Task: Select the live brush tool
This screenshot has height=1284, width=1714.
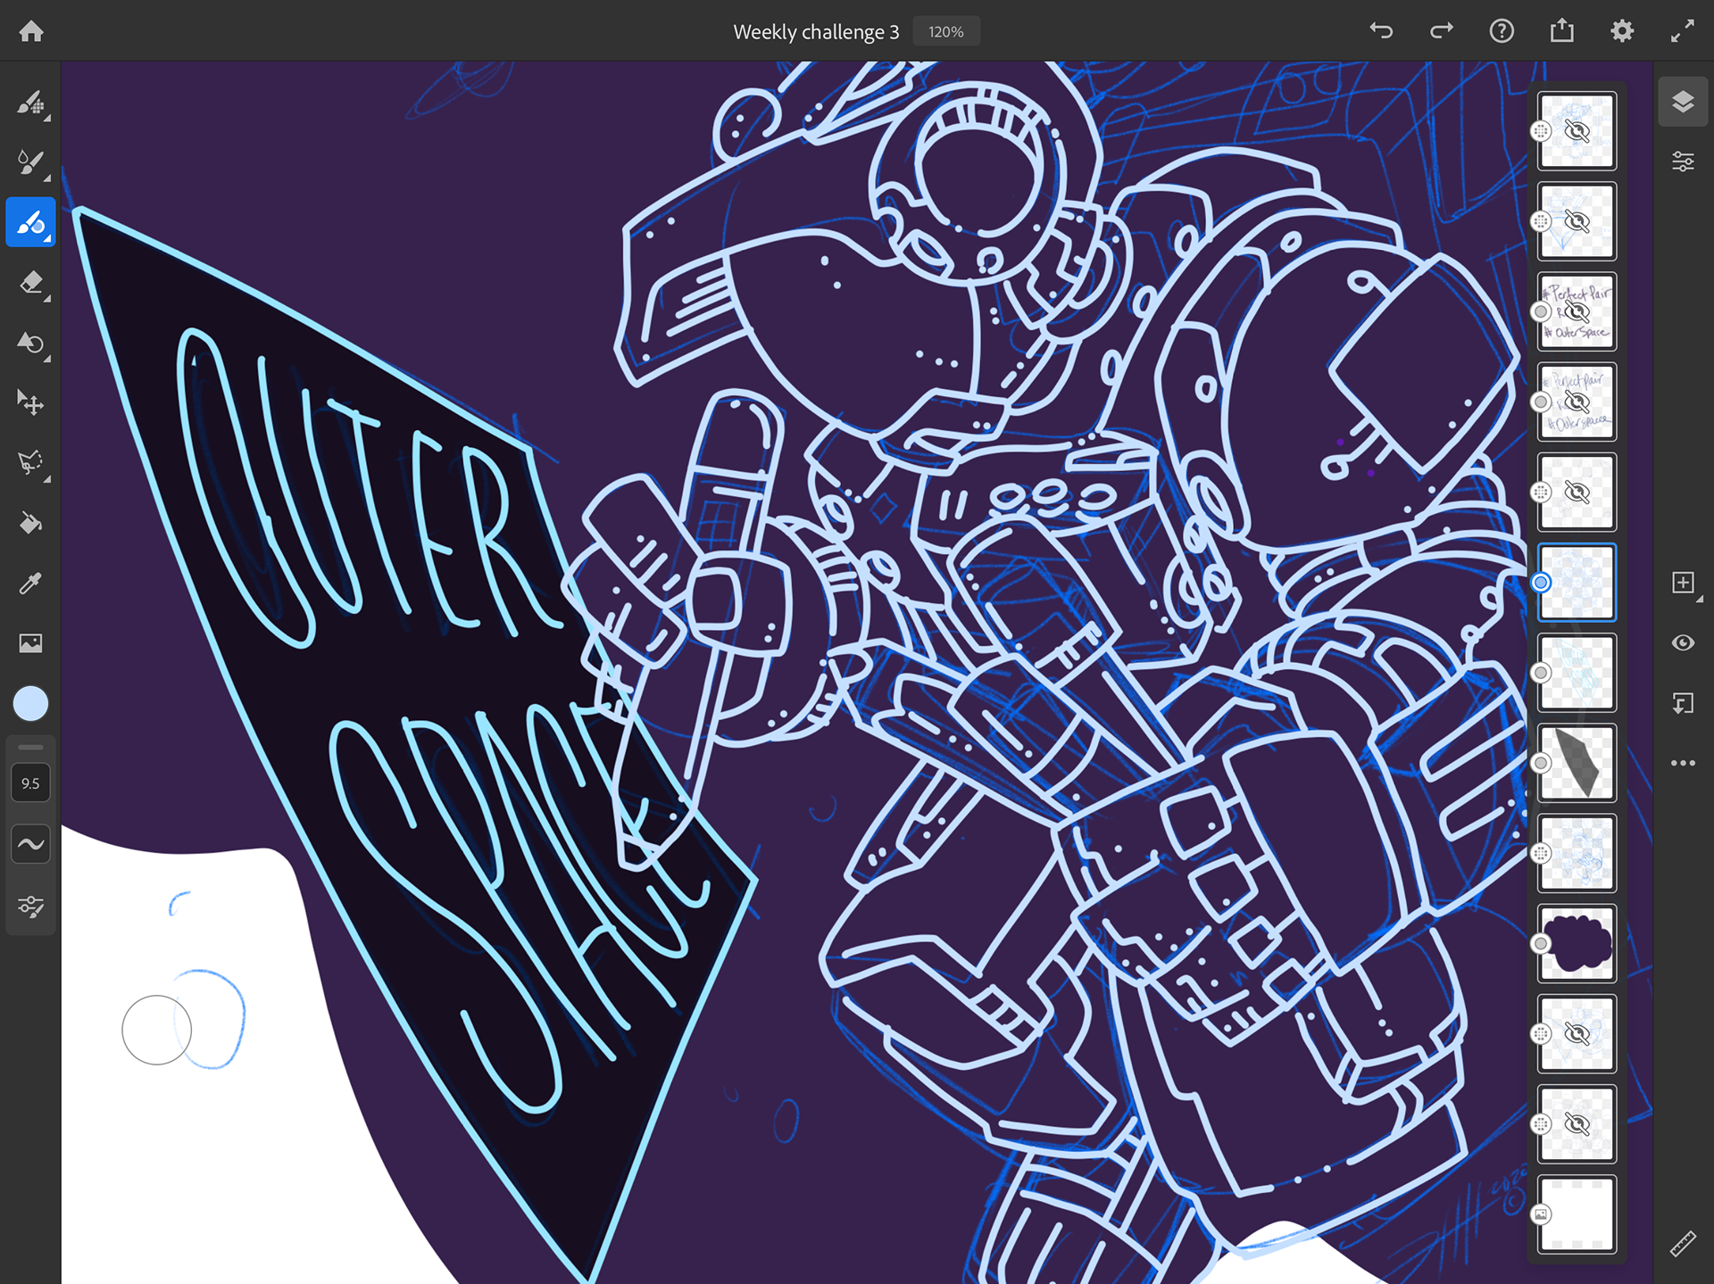Action: click(x=30, y=162)
